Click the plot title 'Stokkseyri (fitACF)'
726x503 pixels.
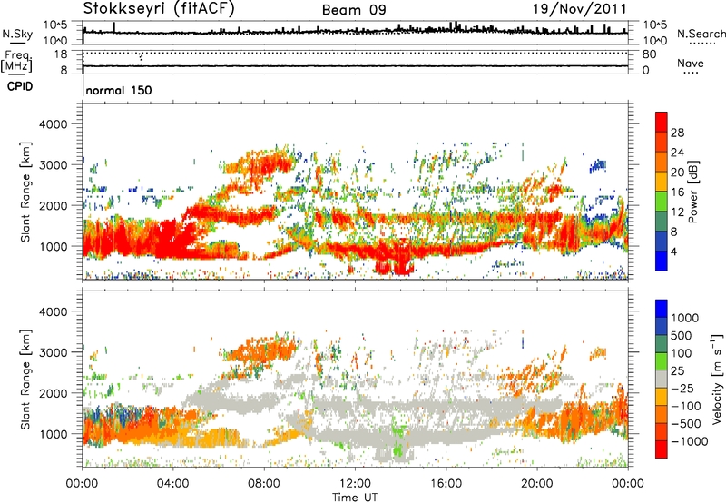click(x=159, y=9)
